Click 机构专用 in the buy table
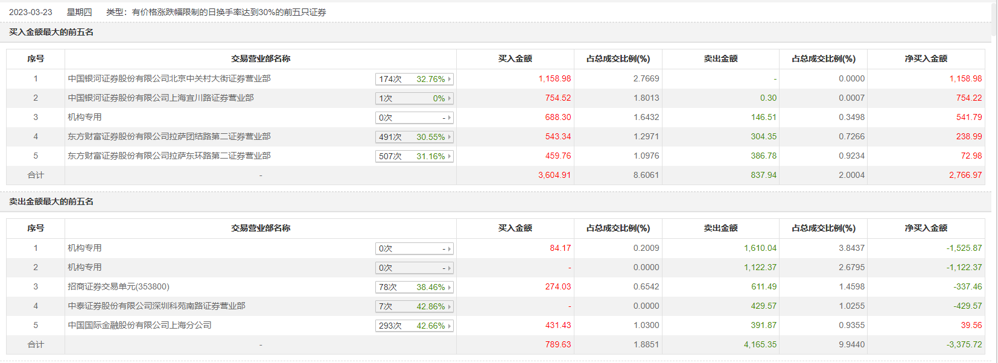Image resolution: width=998 pixels, height=363 pixels. (84, 117)
